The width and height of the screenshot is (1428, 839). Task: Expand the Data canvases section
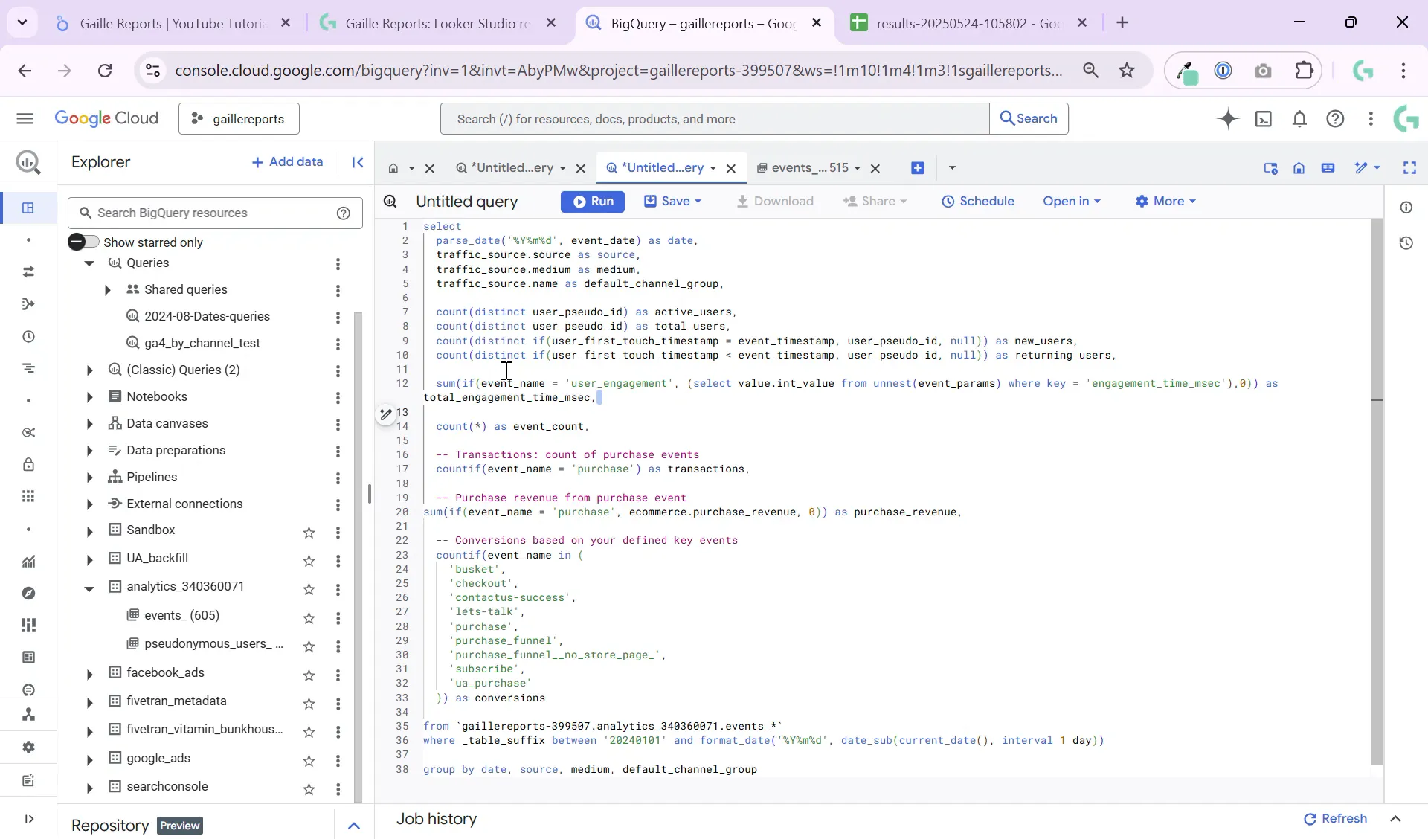coord(89,423)
